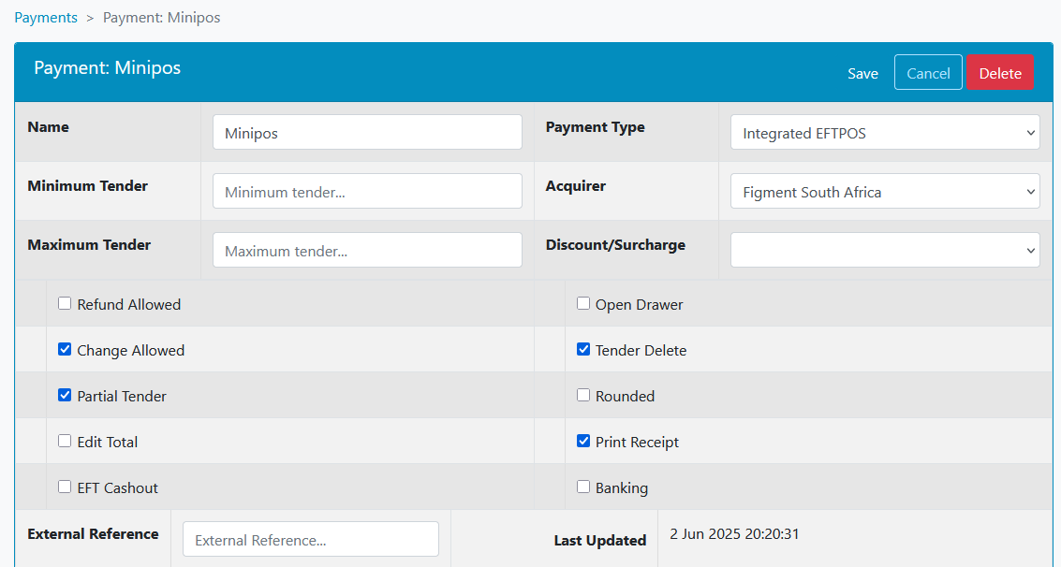Click the 'Payment: Minipos' breadcrumb text
This screenshot has width=1061, height=567.
162,18
